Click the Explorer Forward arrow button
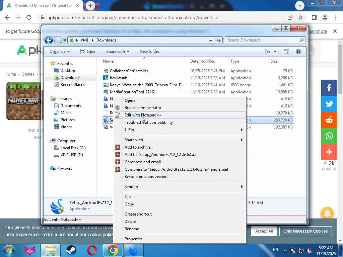 [58, 40]
